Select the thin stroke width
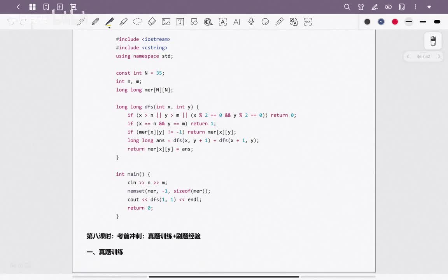This screenshot has width=448, height=280. 409,22
